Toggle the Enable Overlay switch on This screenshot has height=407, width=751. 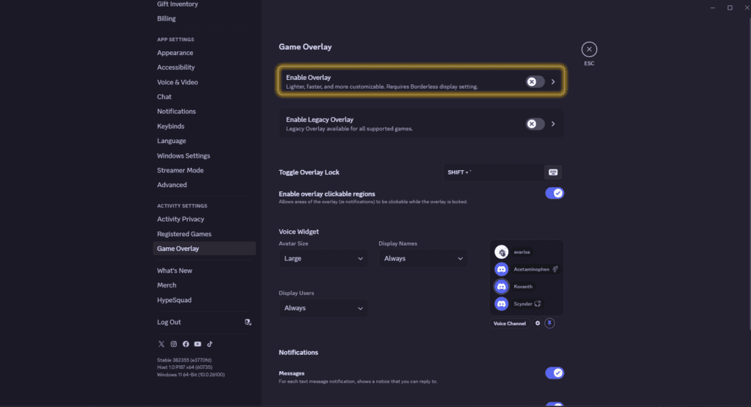(535, 82)
